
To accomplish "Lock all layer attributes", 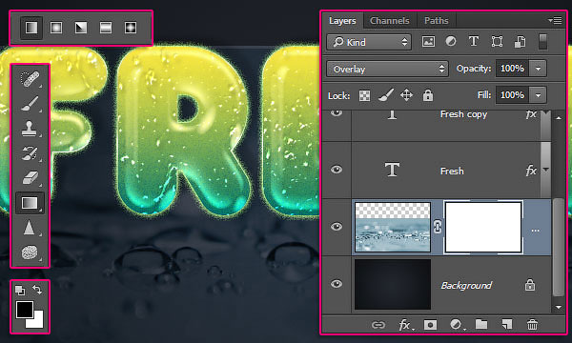I will (427, 95).
